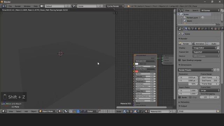Click the Subsurface Color red swatch
224x126 pixels.
(x=136, y=71)
